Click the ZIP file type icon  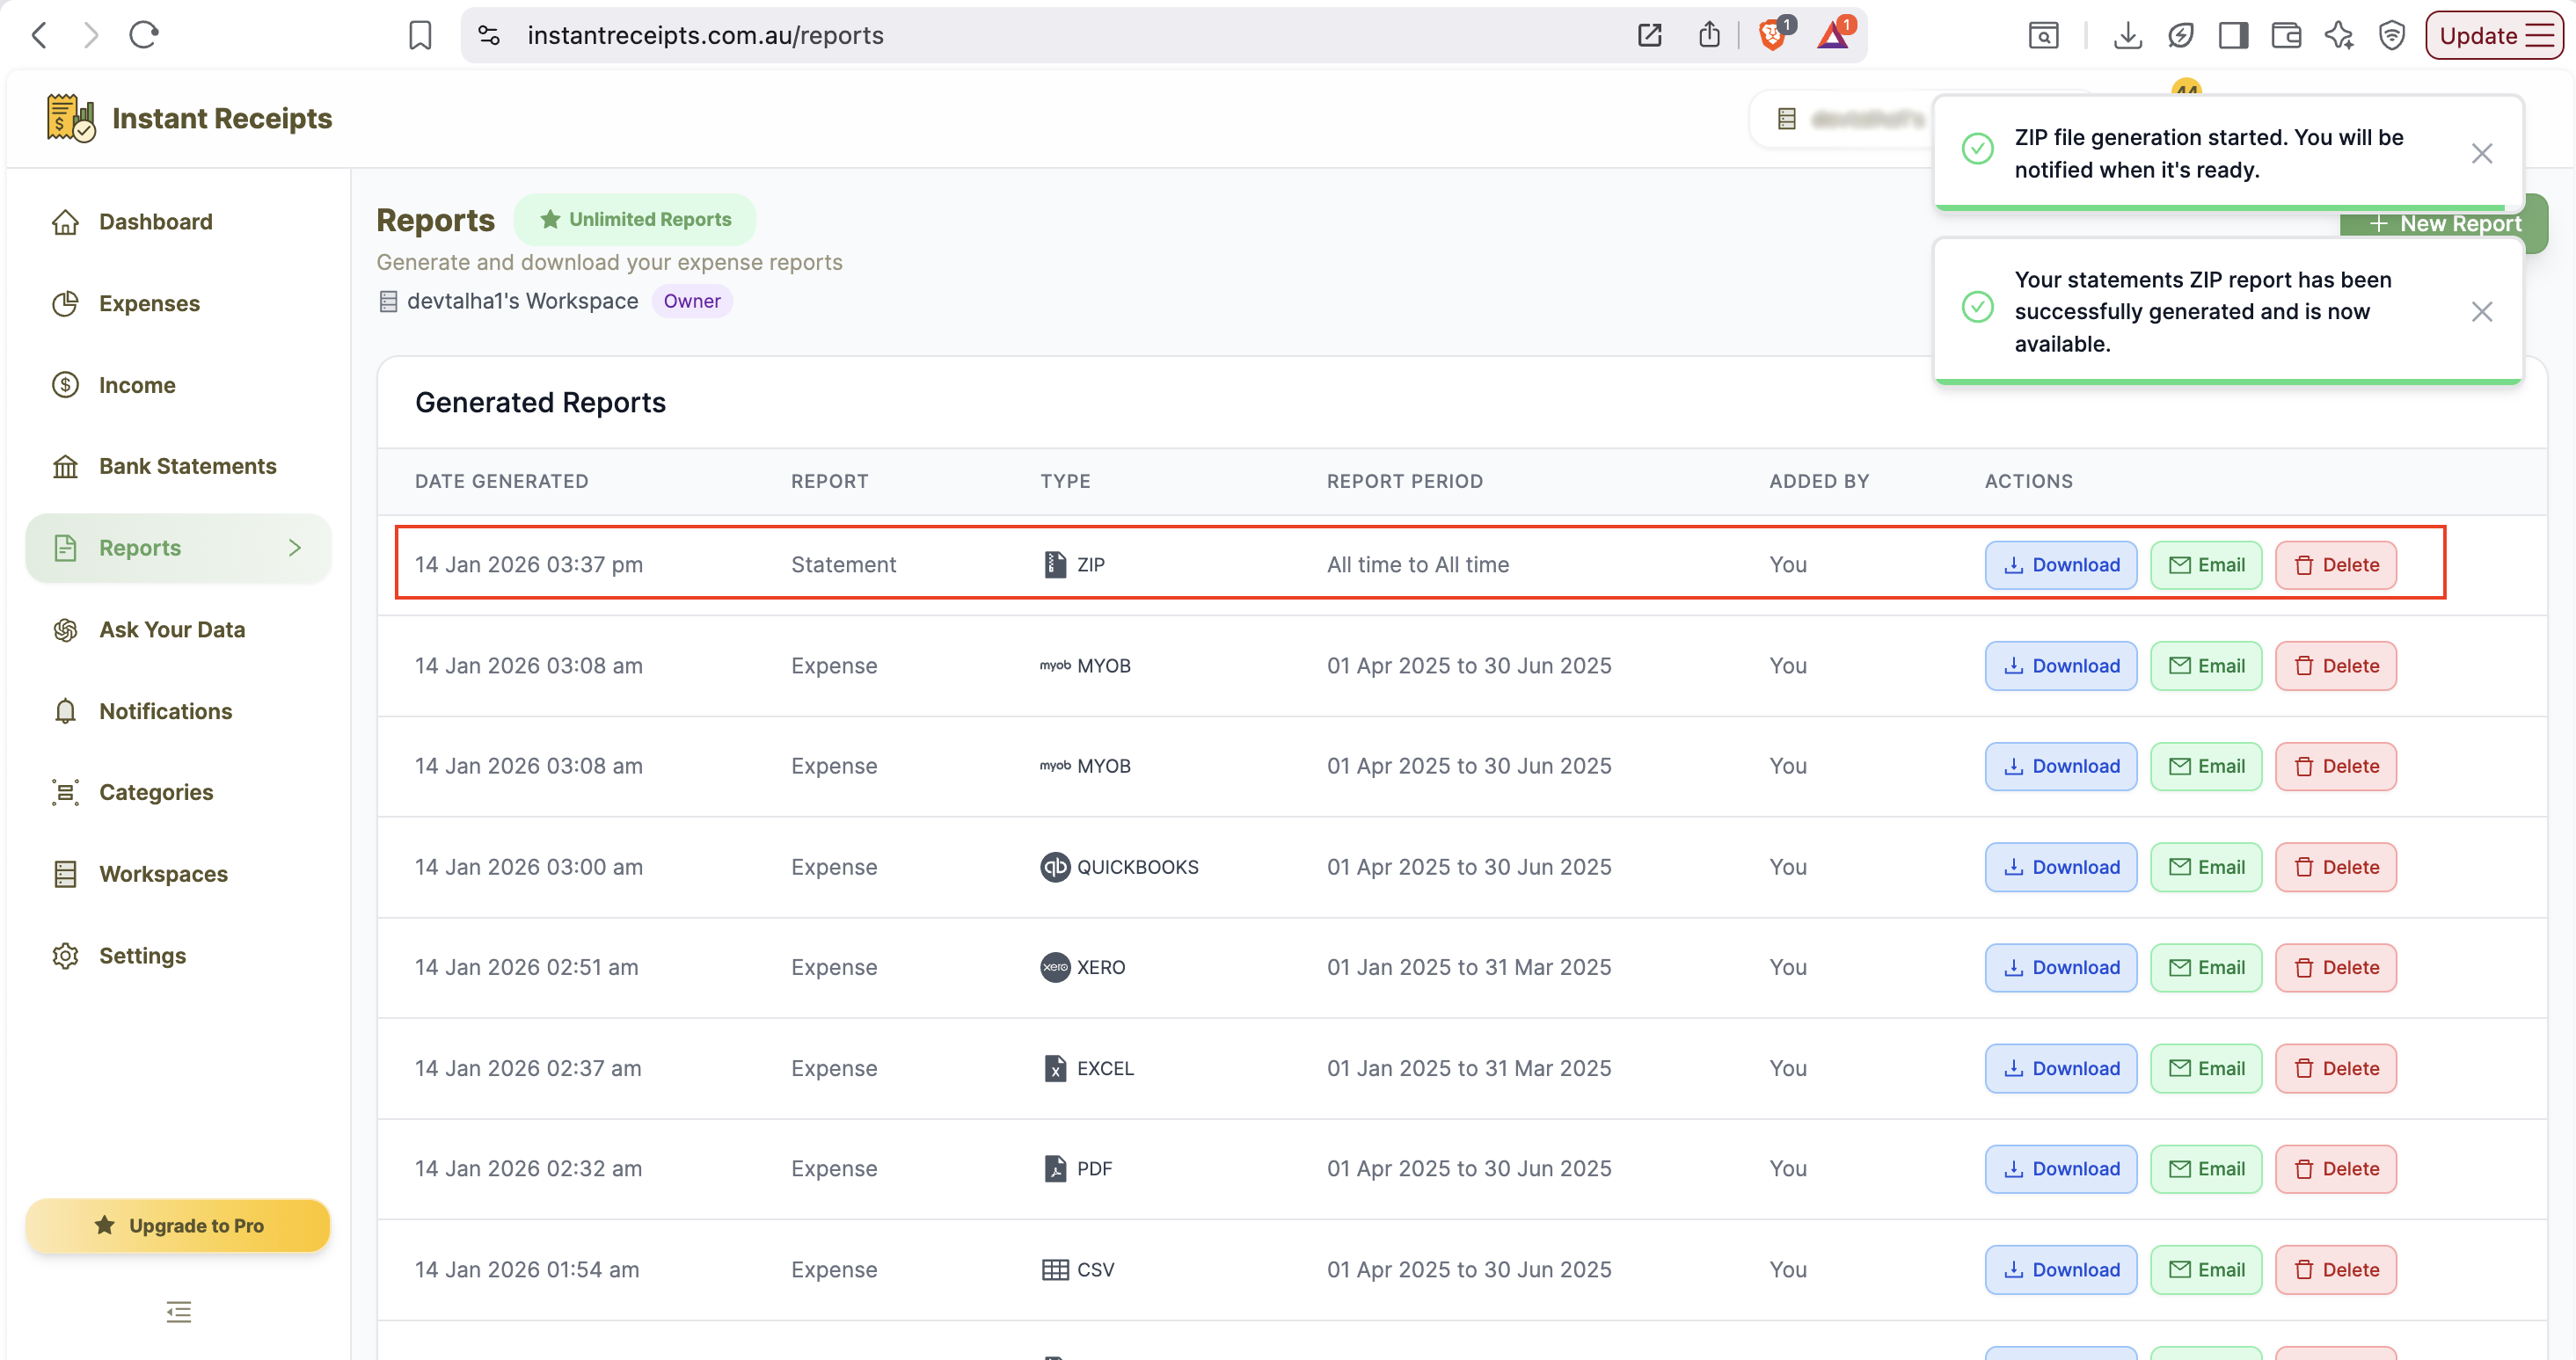pos(1055,564)
